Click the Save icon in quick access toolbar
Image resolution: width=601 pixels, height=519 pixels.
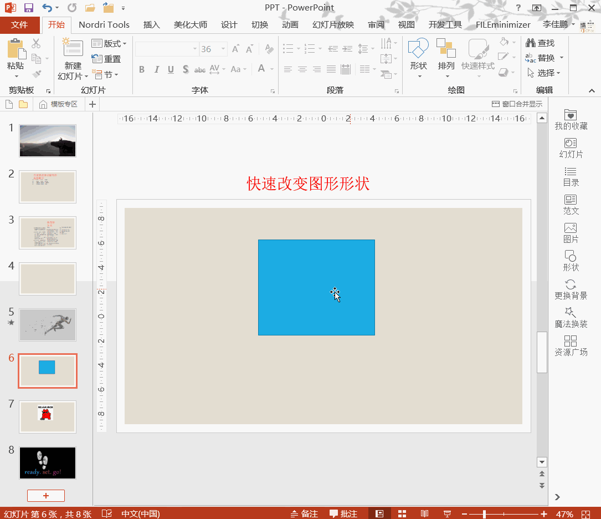29,8
